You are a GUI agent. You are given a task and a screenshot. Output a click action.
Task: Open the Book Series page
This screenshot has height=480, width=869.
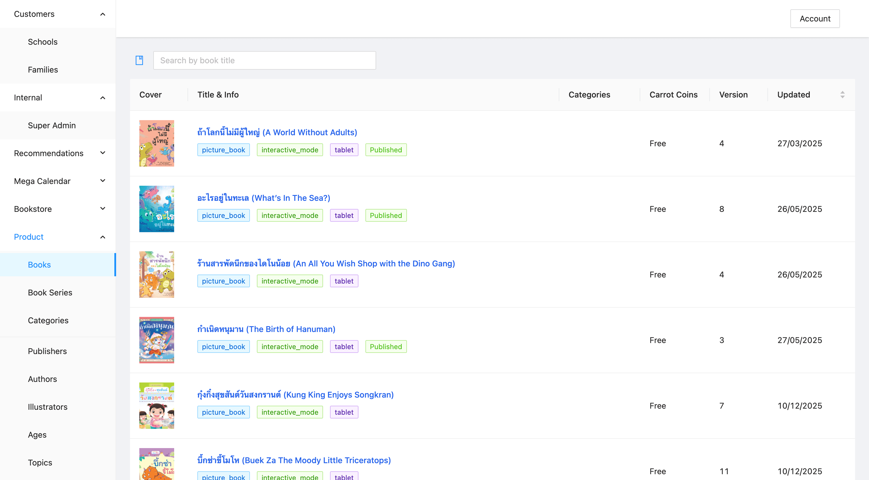pos(50,293)
